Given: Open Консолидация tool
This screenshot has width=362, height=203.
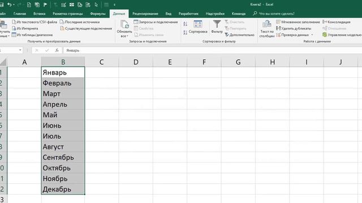Looking at the screenshot, I should click(x=337, y=22).
